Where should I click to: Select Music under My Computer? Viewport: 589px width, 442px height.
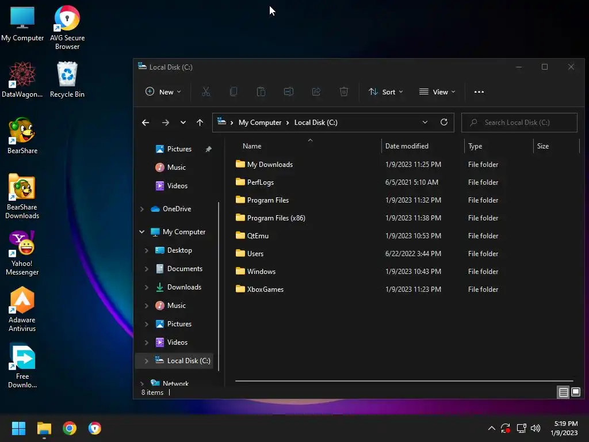point(177,306)
